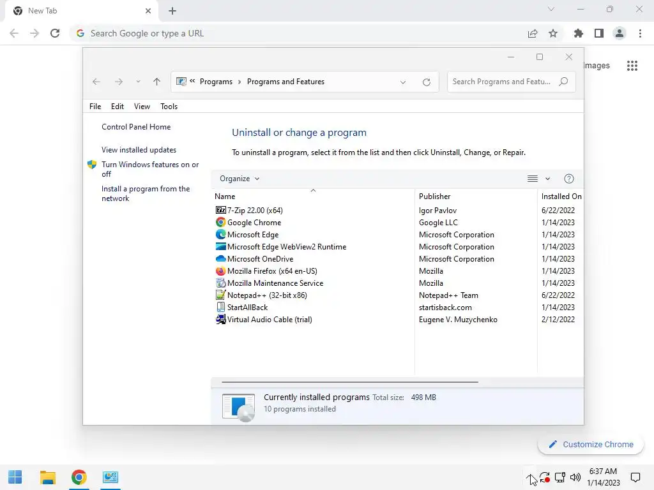
Task: Click the Google Chrome icon in program list
Action: (x=220, y=222)
